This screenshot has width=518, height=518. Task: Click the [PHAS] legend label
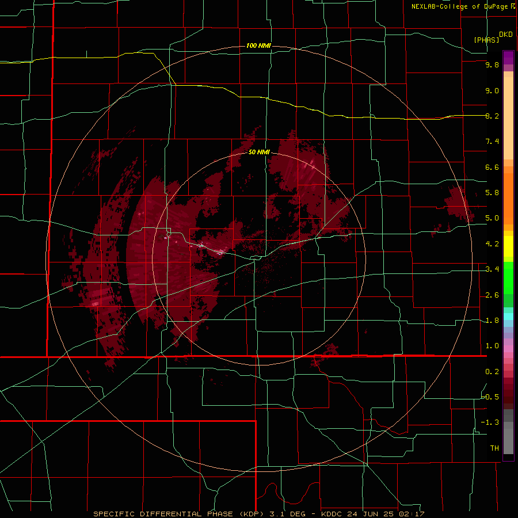pos(486,40)
